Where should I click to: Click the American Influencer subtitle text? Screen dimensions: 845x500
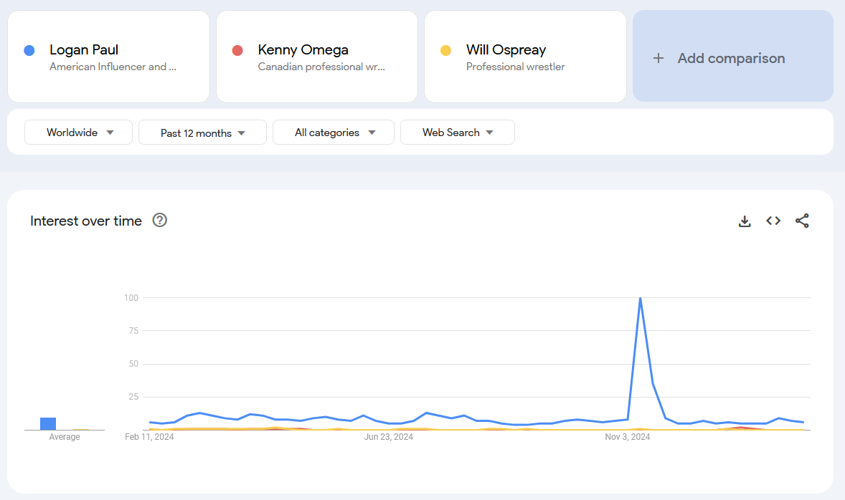113,67
